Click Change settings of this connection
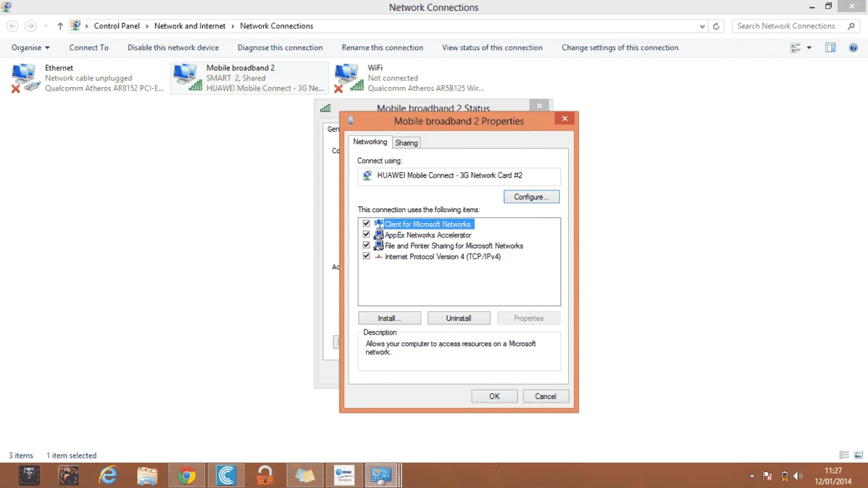 click(x=620, y=48)
